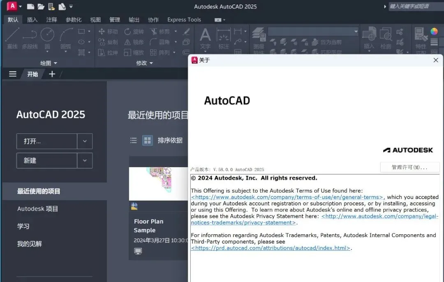444x282 pixels.
Task: Click the Move (移动) tool
Action: tap(108, 31)
